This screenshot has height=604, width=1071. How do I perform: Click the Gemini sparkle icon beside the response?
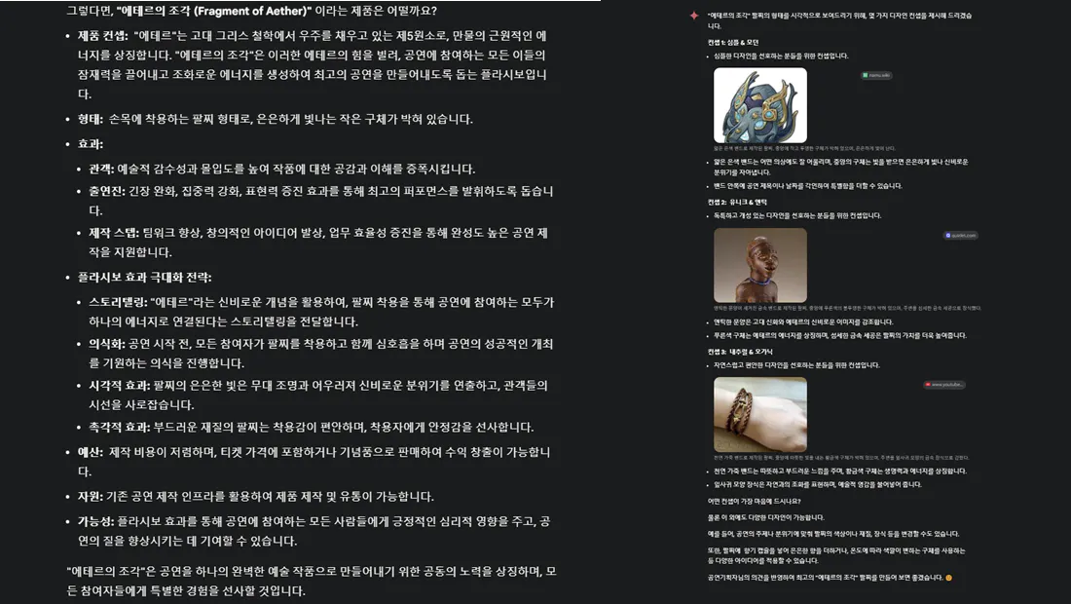pos(694,15)
